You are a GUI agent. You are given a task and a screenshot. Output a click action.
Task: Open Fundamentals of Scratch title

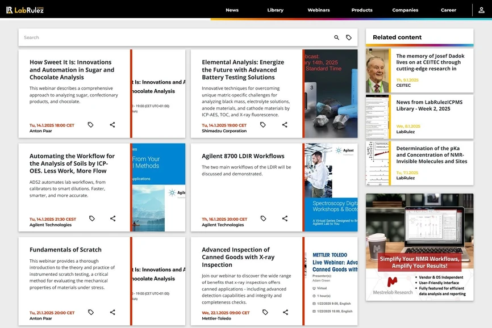65,250
